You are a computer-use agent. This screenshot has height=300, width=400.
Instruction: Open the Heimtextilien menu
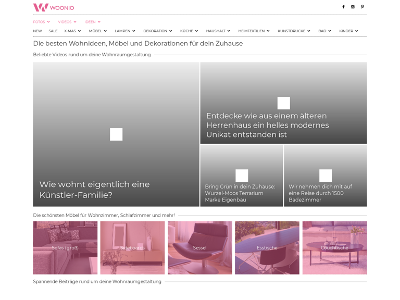[x=254, y=31]
